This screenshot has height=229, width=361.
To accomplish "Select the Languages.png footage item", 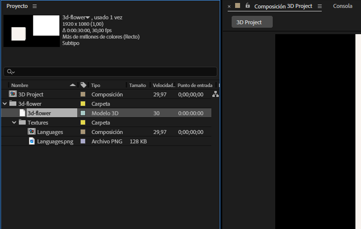I will (55, 142).
